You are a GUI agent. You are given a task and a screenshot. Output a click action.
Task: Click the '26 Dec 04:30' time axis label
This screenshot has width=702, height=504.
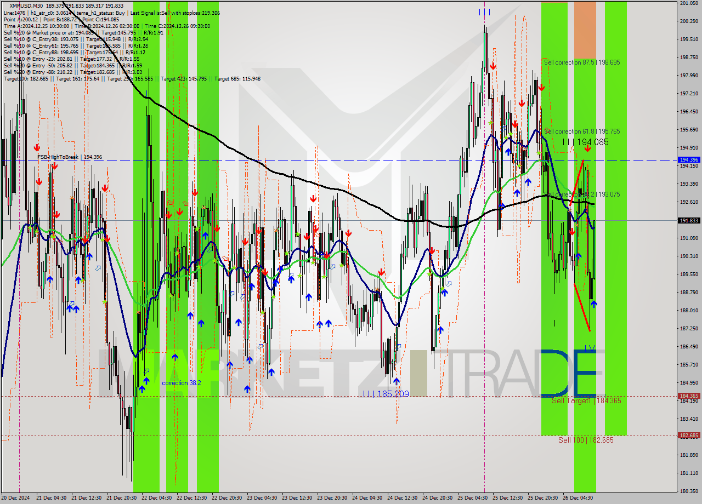click(578, 498)
